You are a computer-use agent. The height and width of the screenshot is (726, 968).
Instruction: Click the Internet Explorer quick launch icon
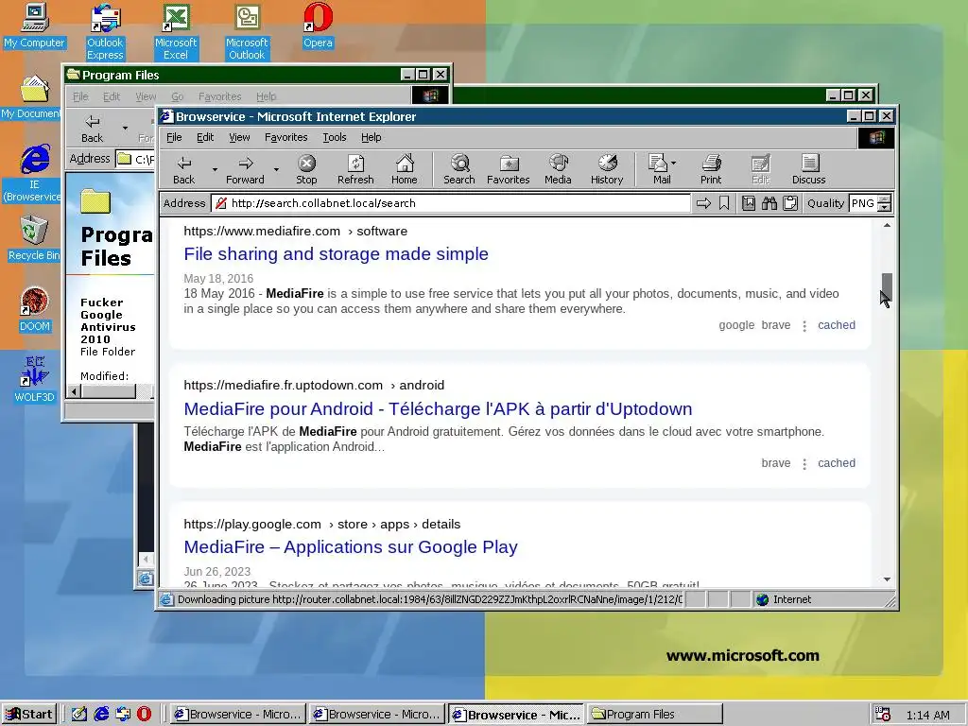click(101, 715)
